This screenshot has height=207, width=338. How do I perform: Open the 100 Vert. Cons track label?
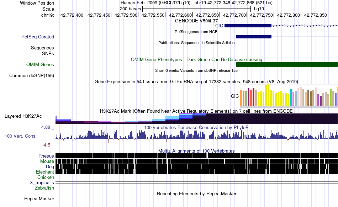point(20,136)
